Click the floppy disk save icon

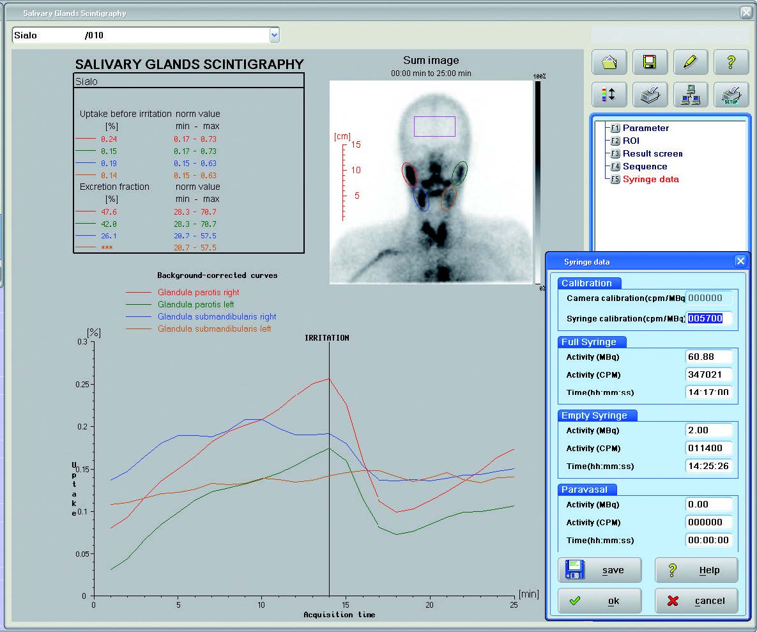pos(650,62)
